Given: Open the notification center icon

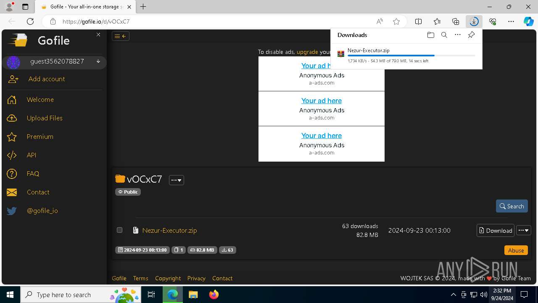Looking at the screenshot, I should (524, 295).
